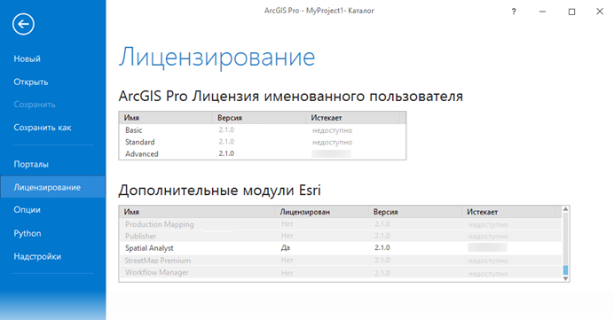Open the Python page

pos(28,233)
